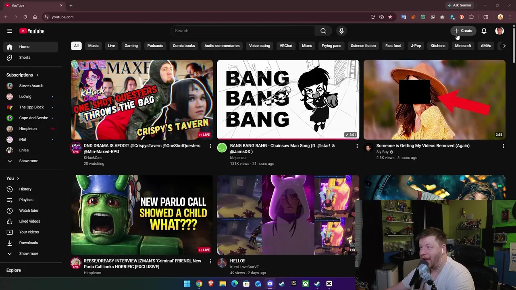516x290 pixels.
Task: Play the NEW PARLO CALL thumbnail
Action: (142, 215)
